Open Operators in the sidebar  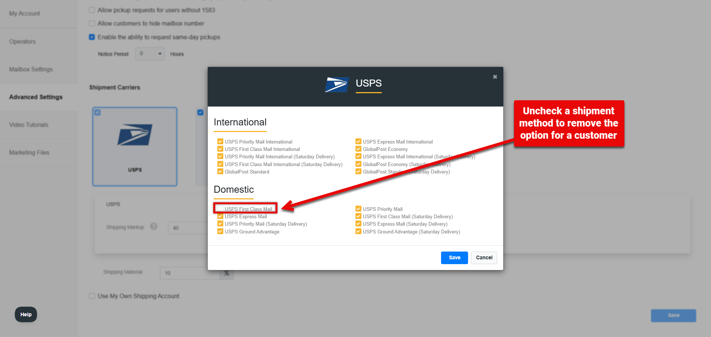tap(22, 41)
